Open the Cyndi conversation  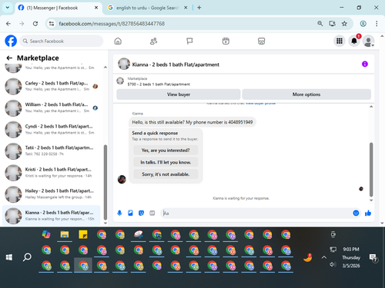point(52,129)
